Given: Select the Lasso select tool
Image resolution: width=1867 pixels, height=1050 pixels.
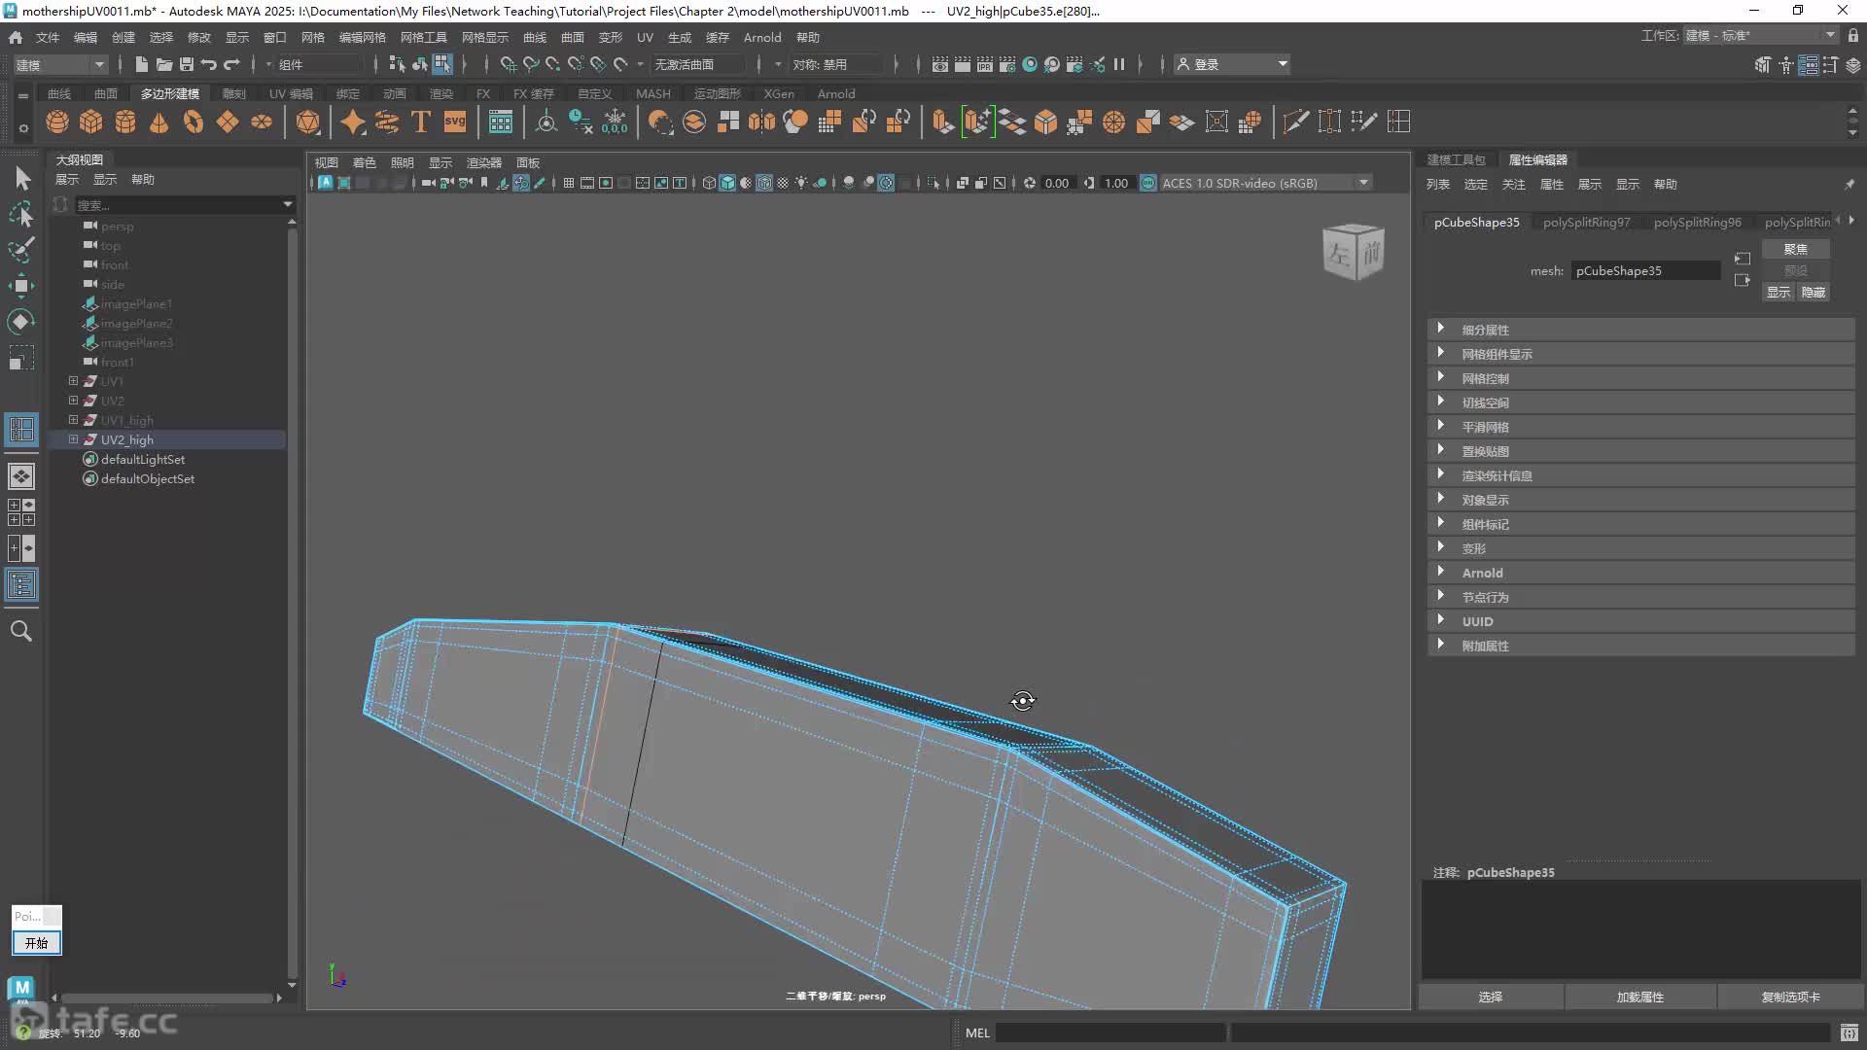Looking at the screenshot, I should (21, 214).
